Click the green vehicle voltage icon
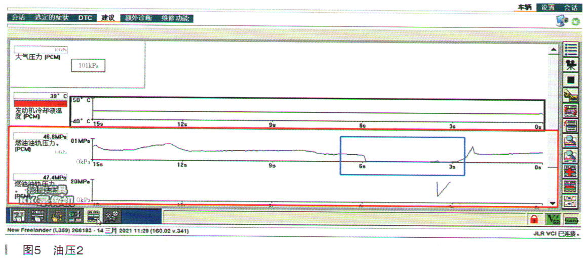This screenshot has height=261, width=588. (x=553, y=219)
